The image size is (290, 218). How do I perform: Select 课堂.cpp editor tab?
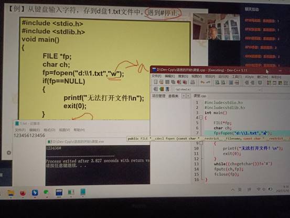[x=200, y=96]
